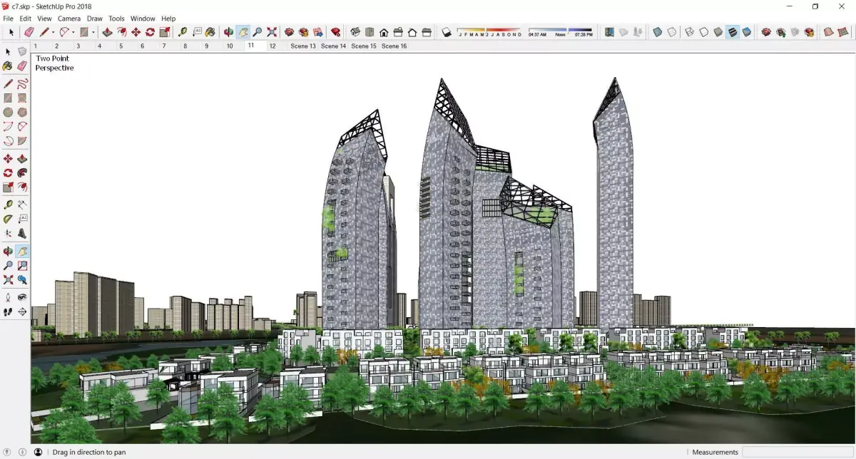Select the Walk footprints tool
The width and height of the screenshot is (856, 459).
click(8, 311)
